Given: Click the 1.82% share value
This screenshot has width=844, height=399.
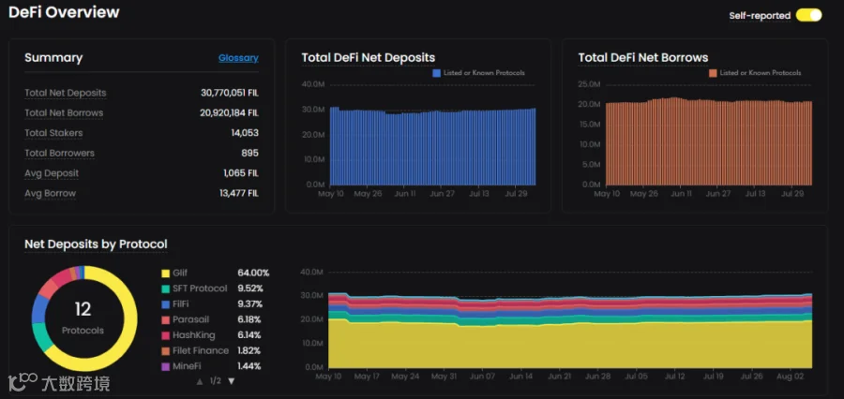Looking at the screenshot, I should click(x=249, y=350).
